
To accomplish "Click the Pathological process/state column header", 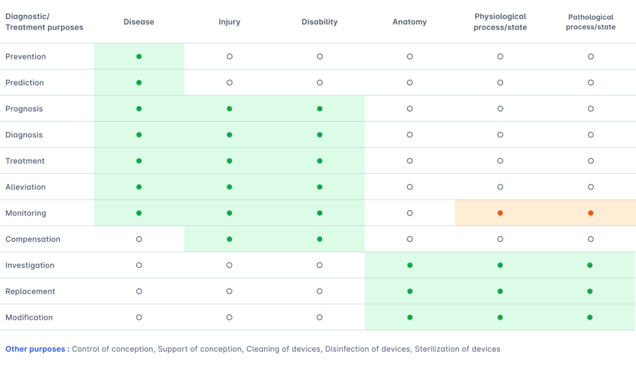I will click(x=591, y=22).
